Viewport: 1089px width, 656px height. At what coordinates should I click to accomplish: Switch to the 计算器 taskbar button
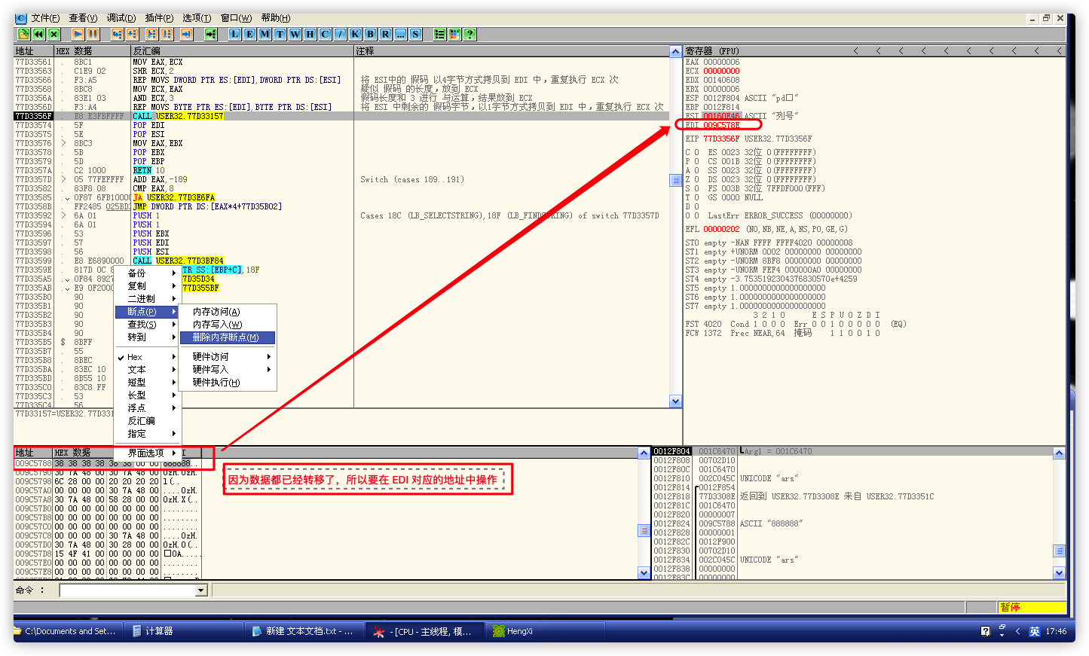159,631
